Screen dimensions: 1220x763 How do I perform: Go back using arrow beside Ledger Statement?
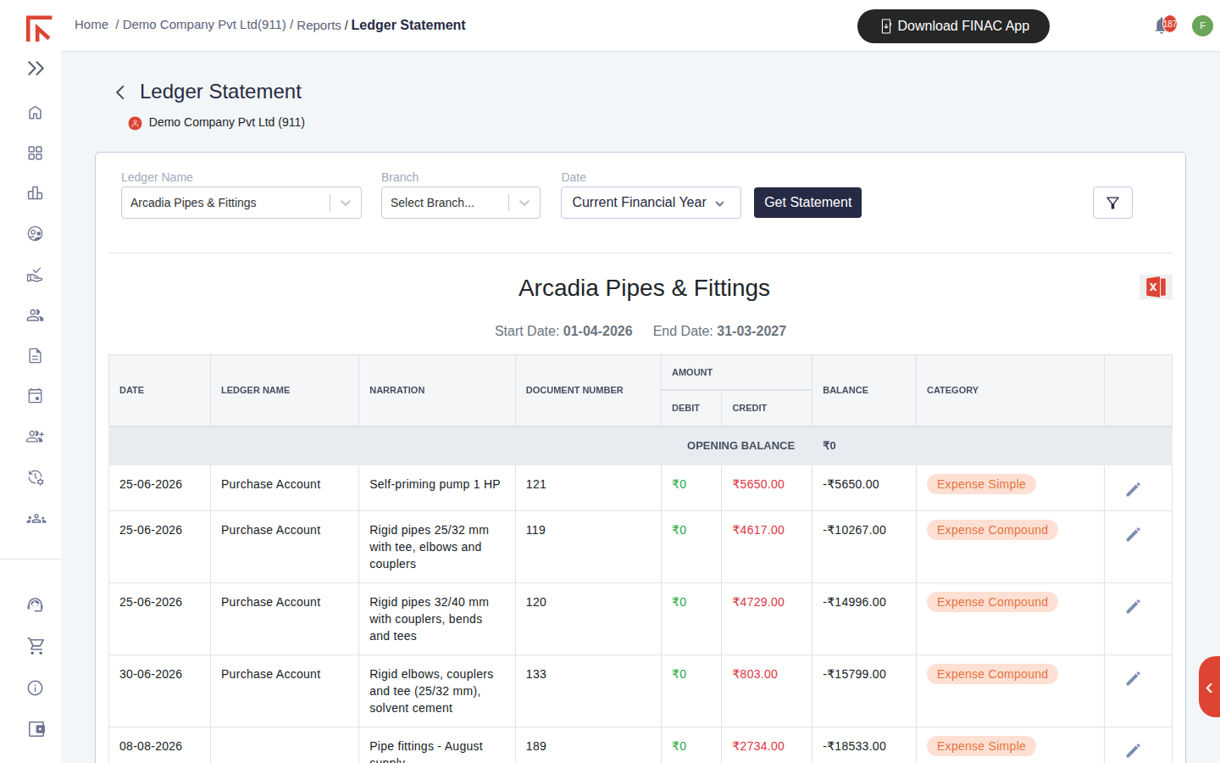click(120, 92)
